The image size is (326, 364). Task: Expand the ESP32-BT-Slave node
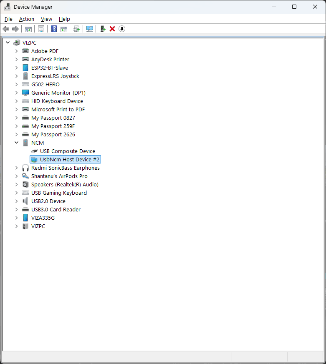(17, 68)
